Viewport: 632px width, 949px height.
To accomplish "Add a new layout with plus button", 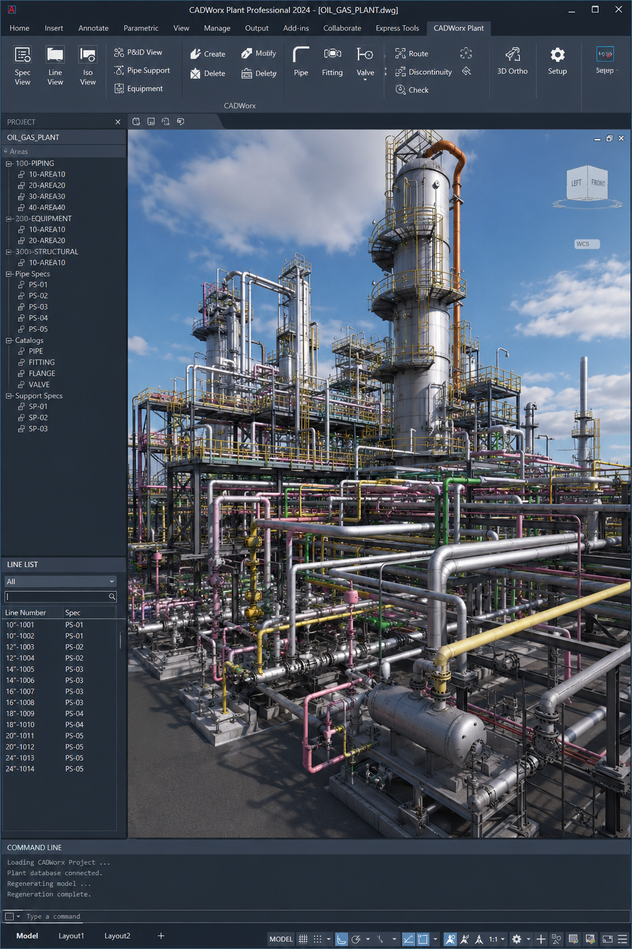I will (x=161, y=936).
